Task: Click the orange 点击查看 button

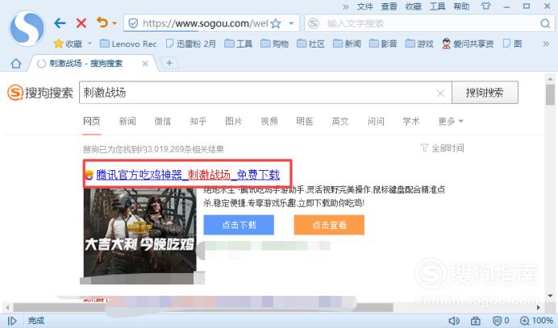Action: click(x=329, y=225)
